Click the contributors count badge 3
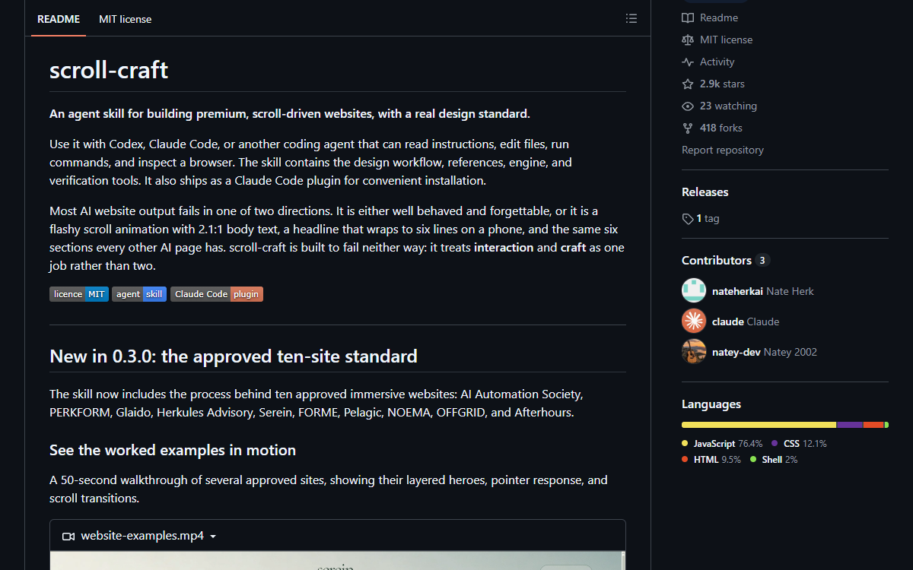The width and height of the screenshot is (913, 570). [762, 260]
